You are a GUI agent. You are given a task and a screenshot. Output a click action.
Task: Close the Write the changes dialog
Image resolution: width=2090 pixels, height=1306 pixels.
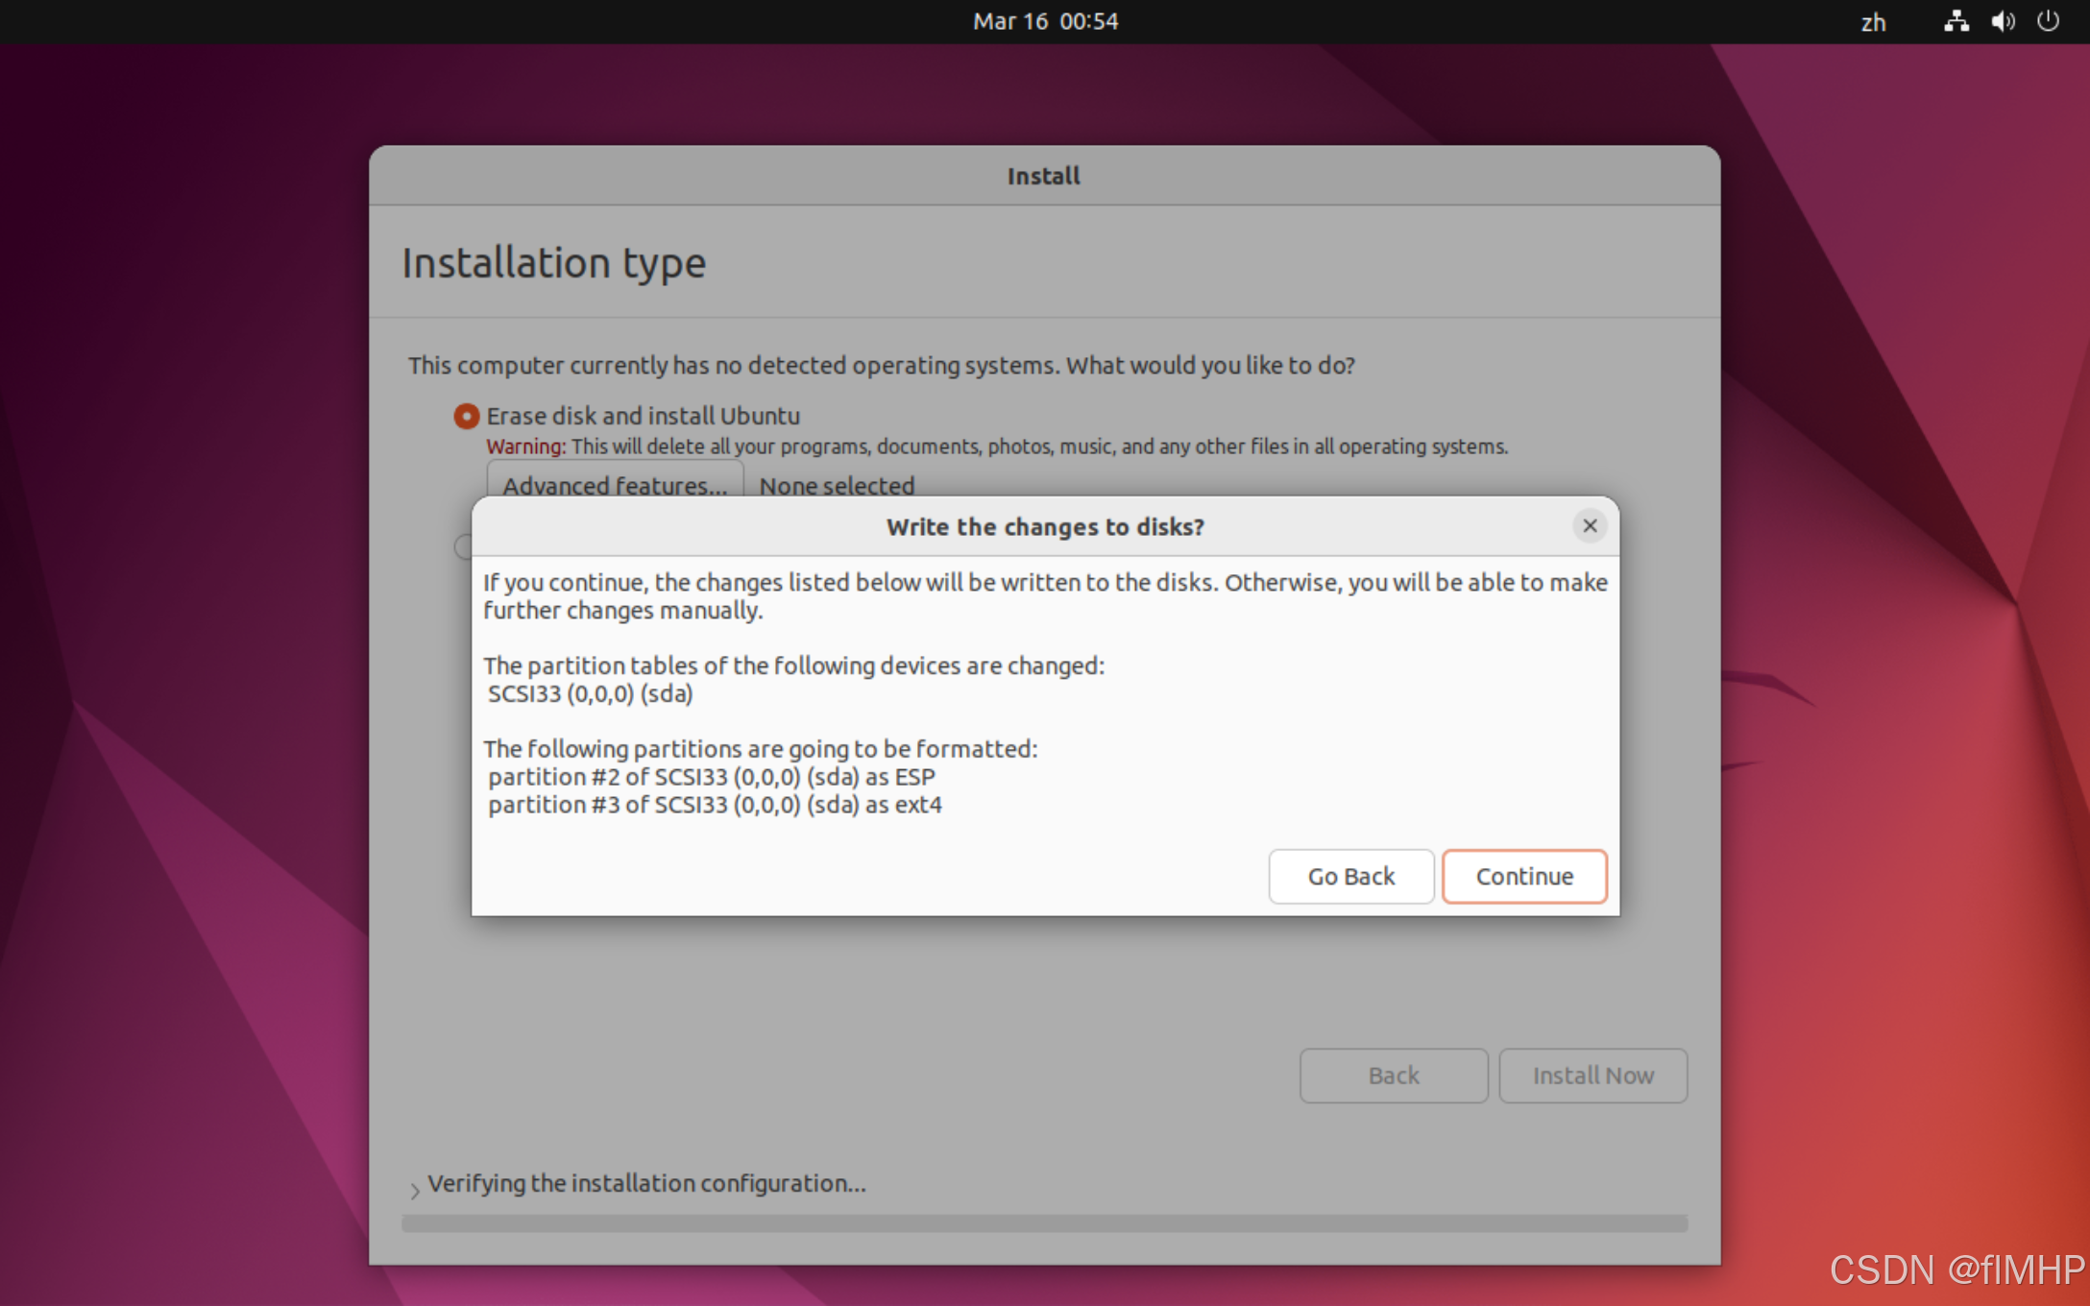click(x=1590, y=525)
